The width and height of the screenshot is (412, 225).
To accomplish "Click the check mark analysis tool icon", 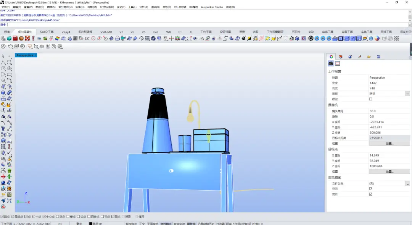I will 9,153.
